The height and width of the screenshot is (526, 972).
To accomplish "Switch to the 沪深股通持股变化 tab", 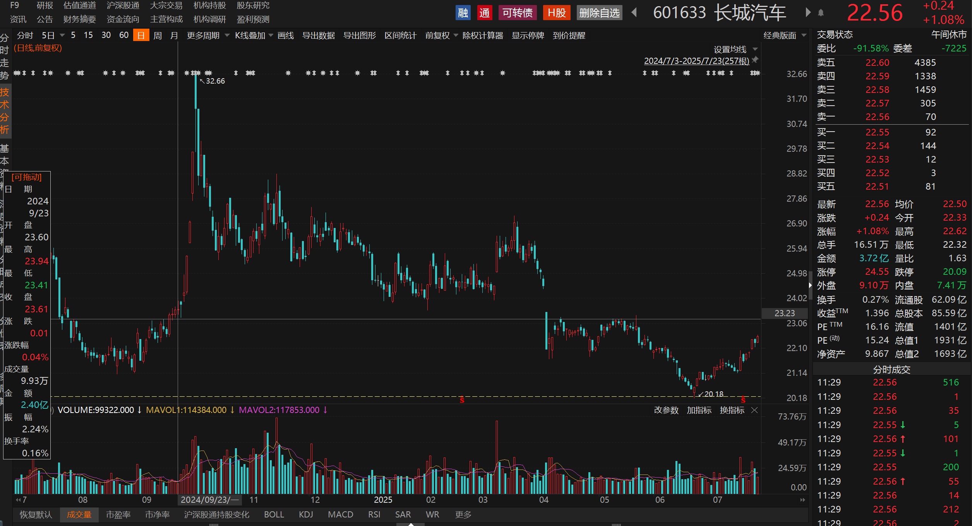I will click(x=217, y=514).
